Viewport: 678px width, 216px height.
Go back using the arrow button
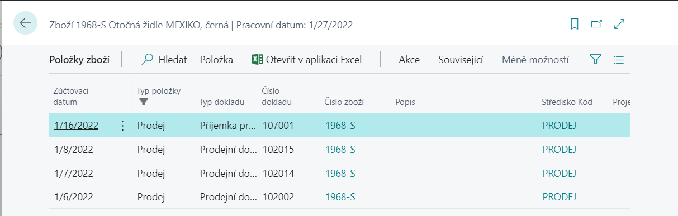tap(25, 23)
